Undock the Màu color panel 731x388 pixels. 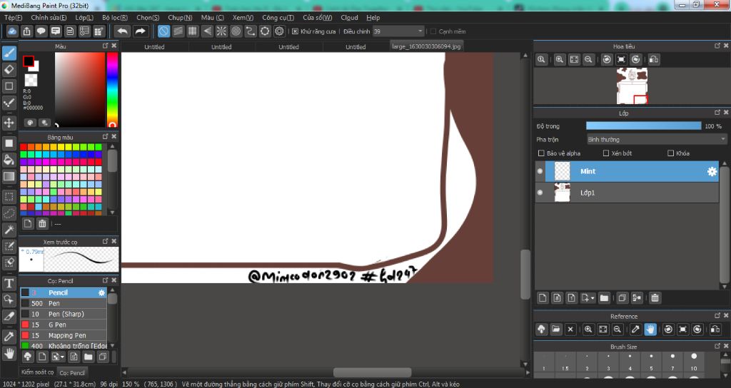106,46
